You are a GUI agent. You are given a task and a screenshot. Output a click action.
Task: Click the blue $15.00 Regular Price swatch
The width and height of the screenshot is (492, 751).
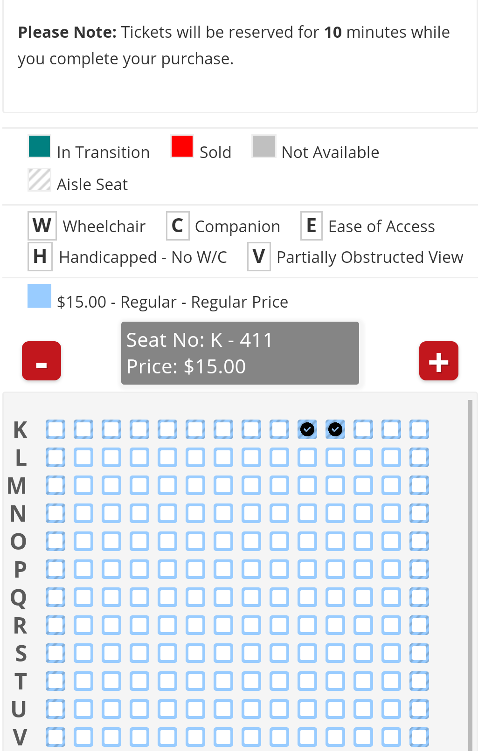click(39, 296)
